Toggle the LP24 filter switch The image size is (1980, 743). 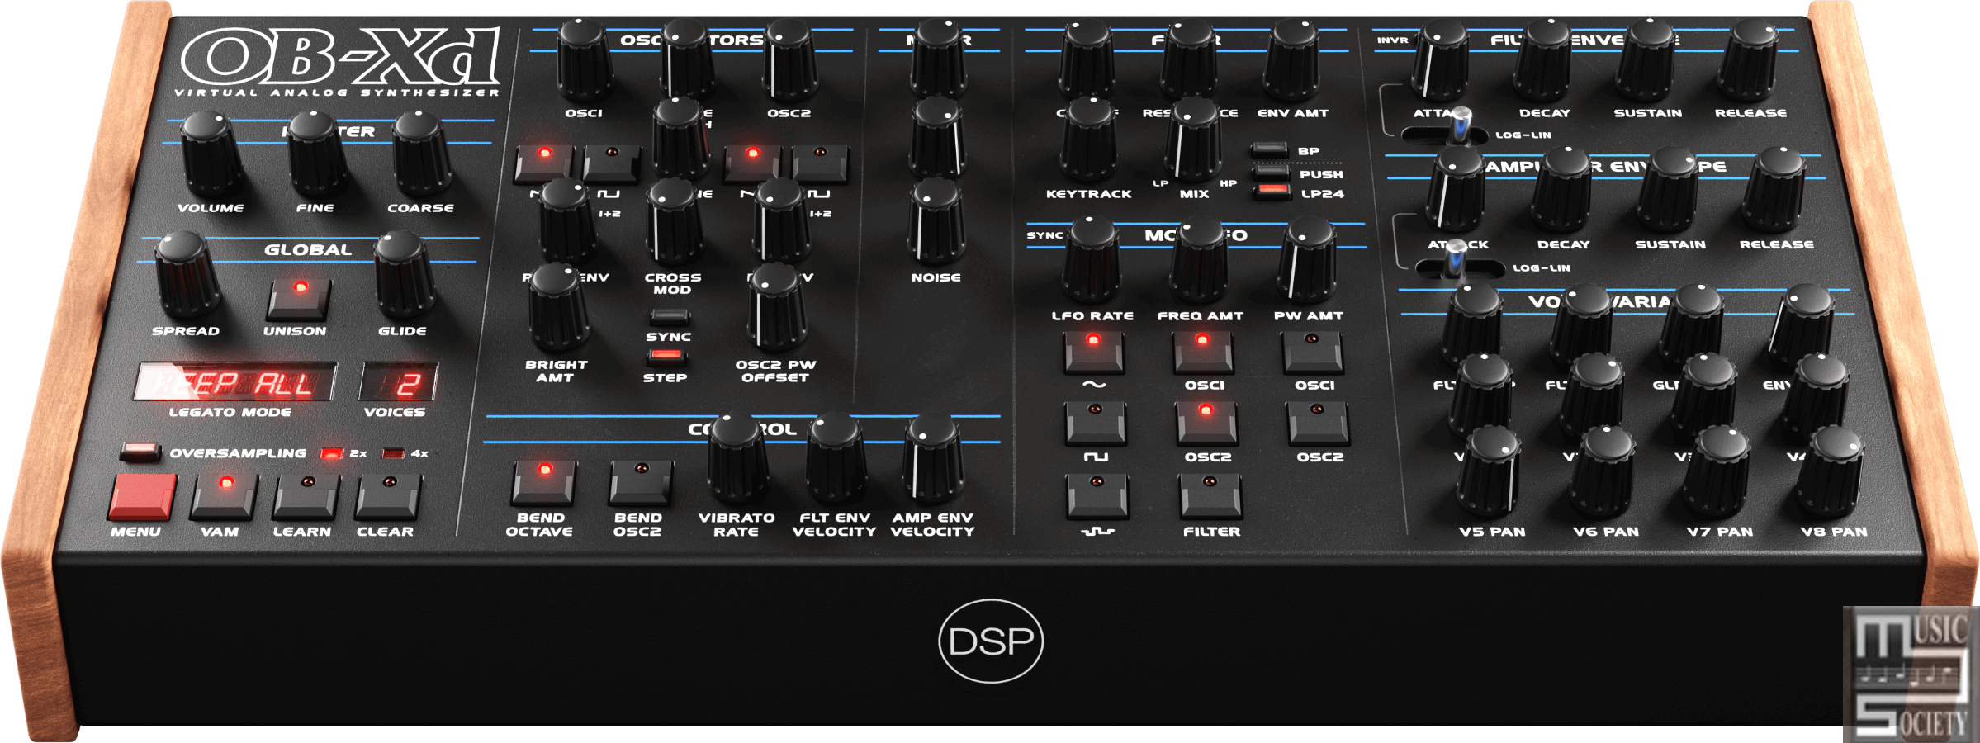1272,192
